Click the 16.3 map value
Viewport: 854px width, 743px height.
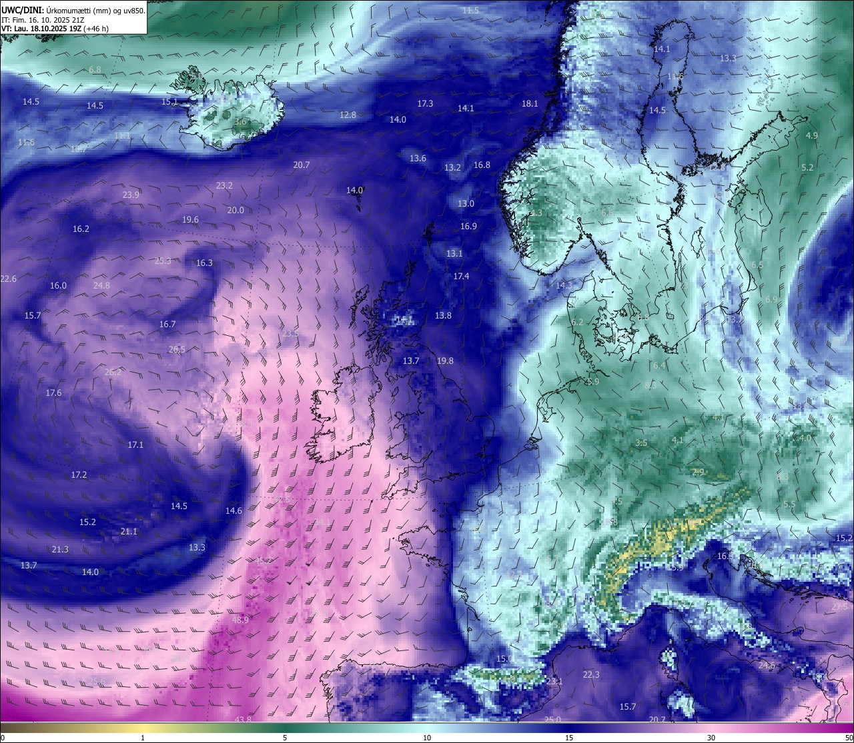(x=204, y=263)
